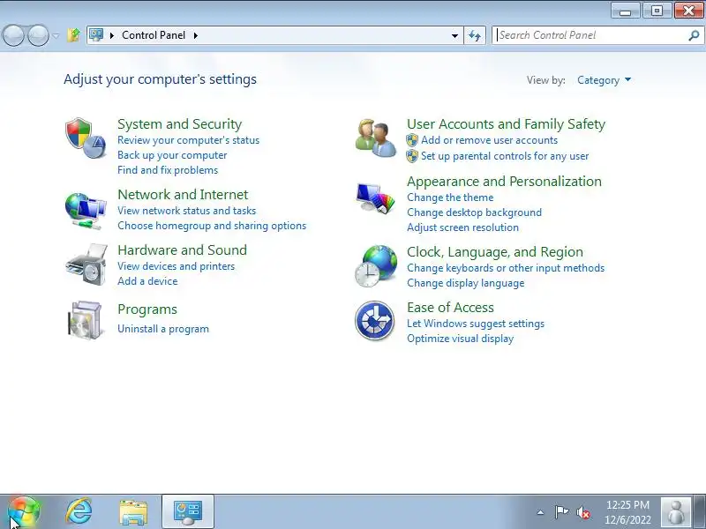Click the refresh button beside the address bar
706x529 pixels.
tap(475, 35)
